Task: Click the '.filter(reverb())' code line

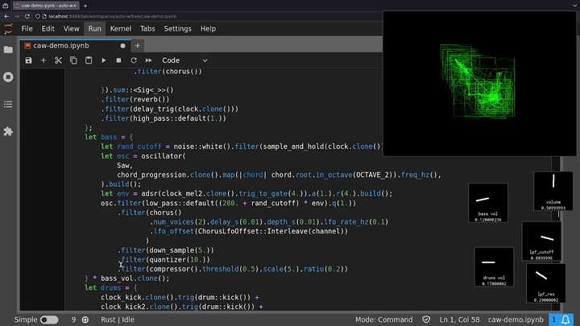Action: [135, 99]
